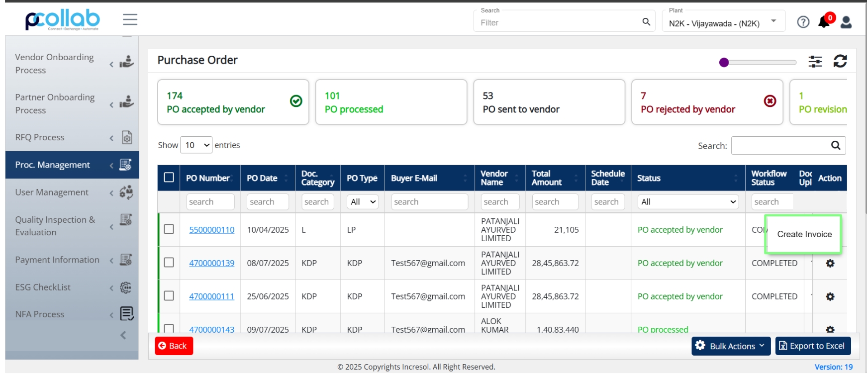Open the notifications bell
This screenshot has height=376, width=867.
[x=824, y=21]
